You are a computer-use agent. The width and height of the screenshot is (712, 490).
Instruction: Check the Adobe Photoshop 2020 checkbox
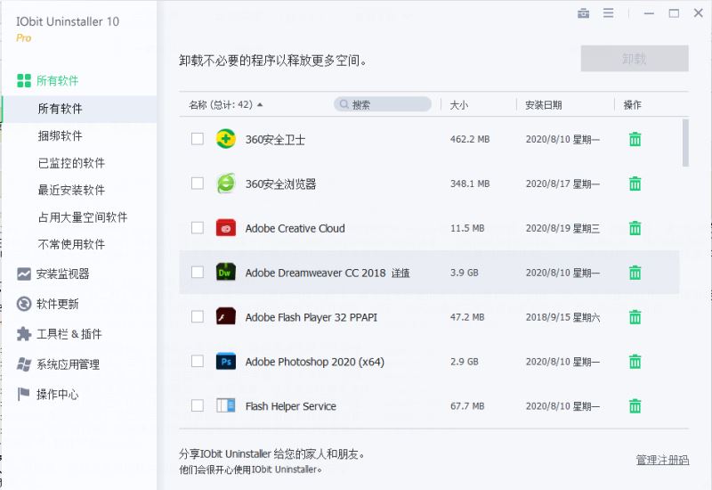pos(198,361)
